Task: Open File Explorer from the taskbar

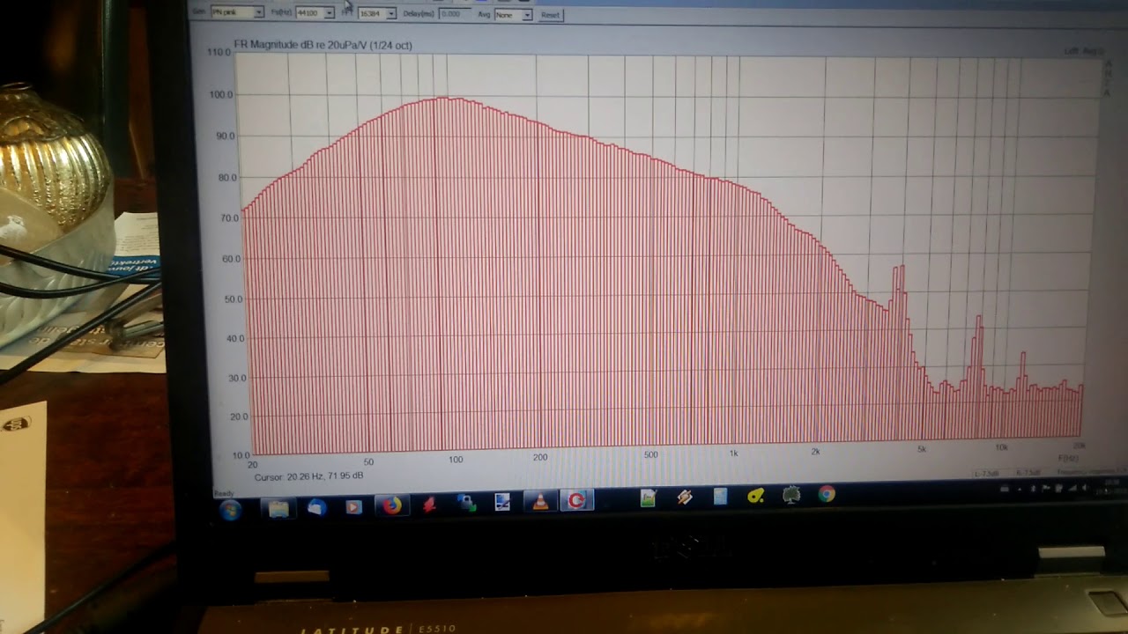Action: (278, 508)
